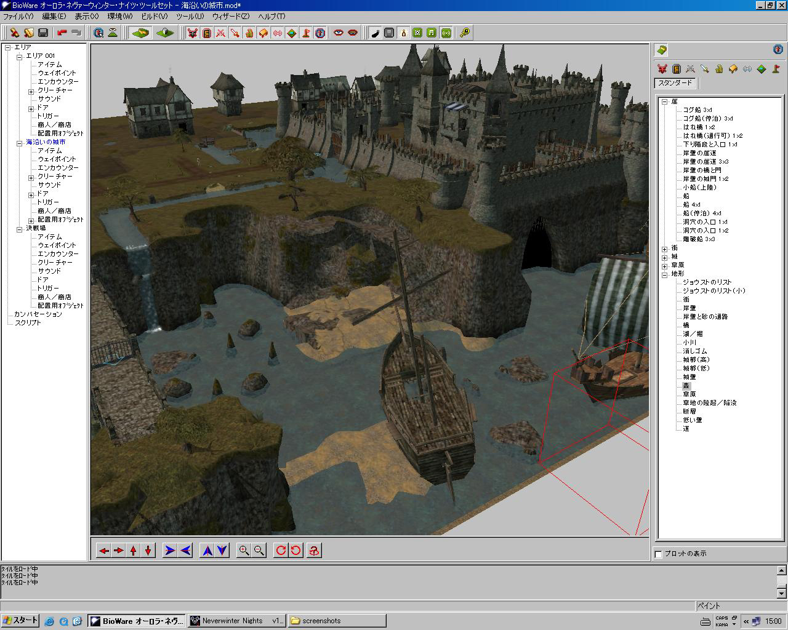Screen dimensions: 788x630
Task: Expand the 草原 group in palette tree
Action: coord(665,265)
